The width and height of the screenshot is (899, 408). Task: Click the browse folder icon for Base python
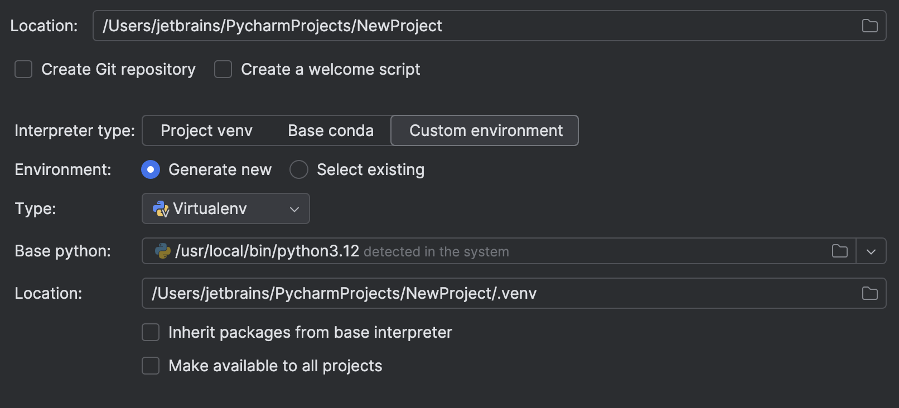pos(839,251)
